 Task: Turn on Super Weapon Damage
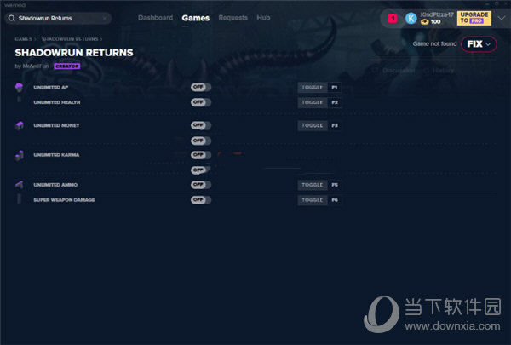(201, 200)
